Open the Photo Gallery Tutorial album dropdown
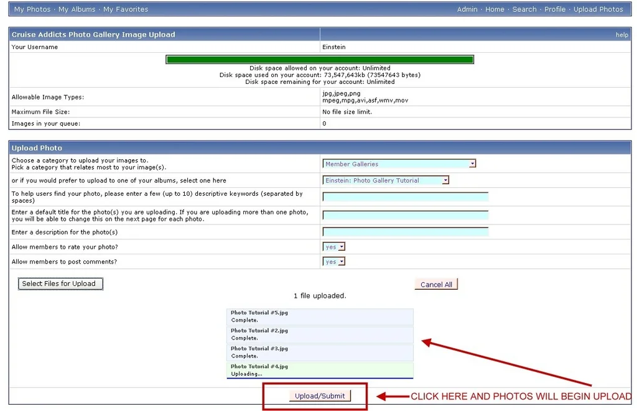The image size is (637, 411). [x=386, y=180]
